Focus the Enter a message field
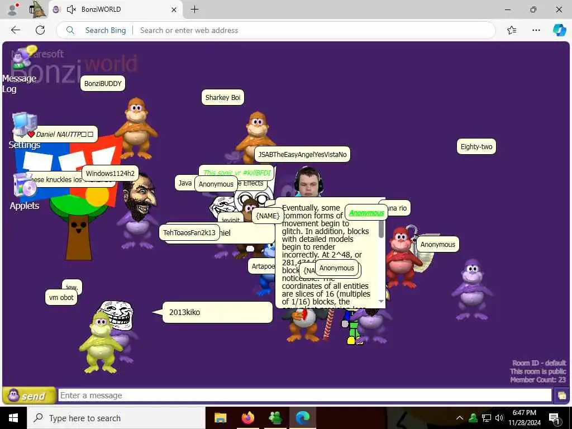This screenshot has height=429, width=572. (x=304, y=395)
